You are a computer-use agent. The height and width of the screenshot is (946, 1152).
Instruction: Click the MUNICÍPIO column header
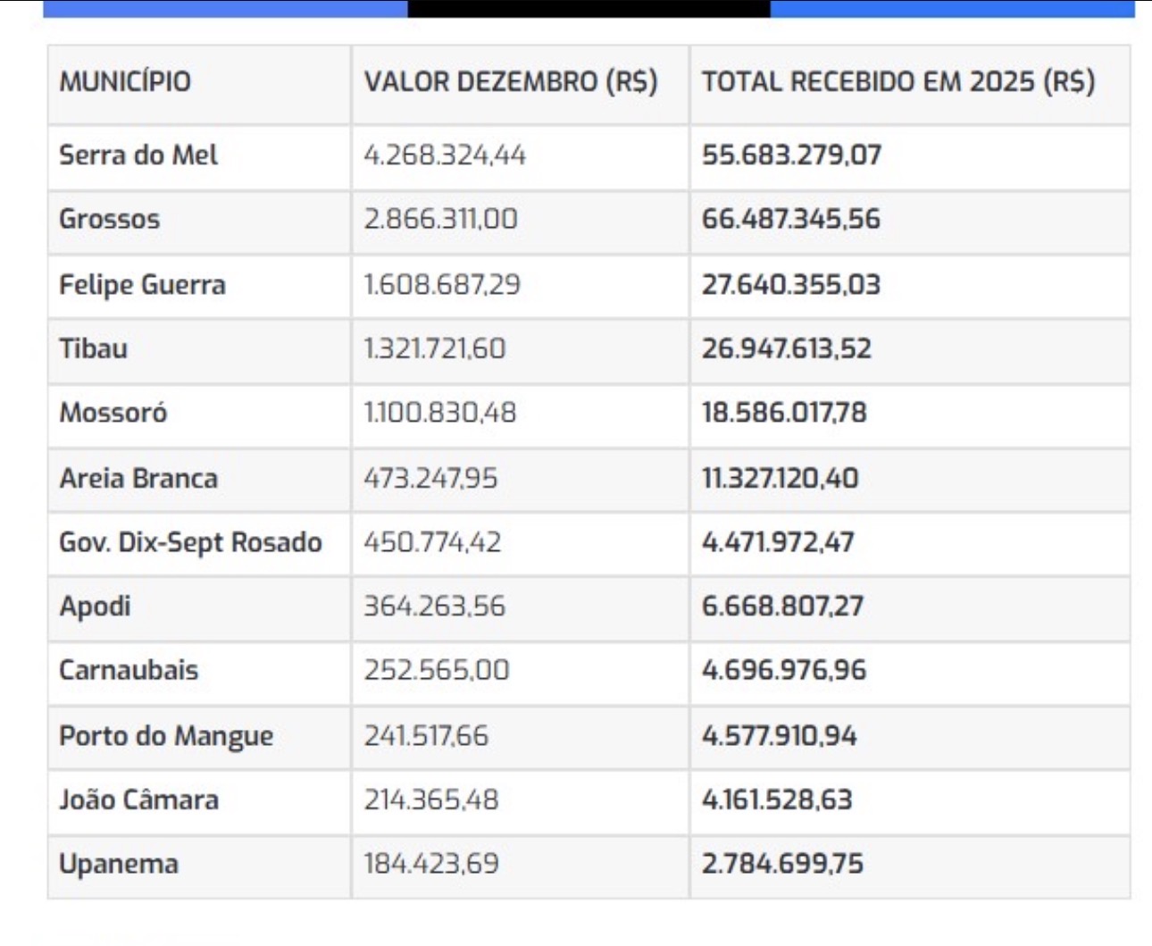tap(125, 81)
